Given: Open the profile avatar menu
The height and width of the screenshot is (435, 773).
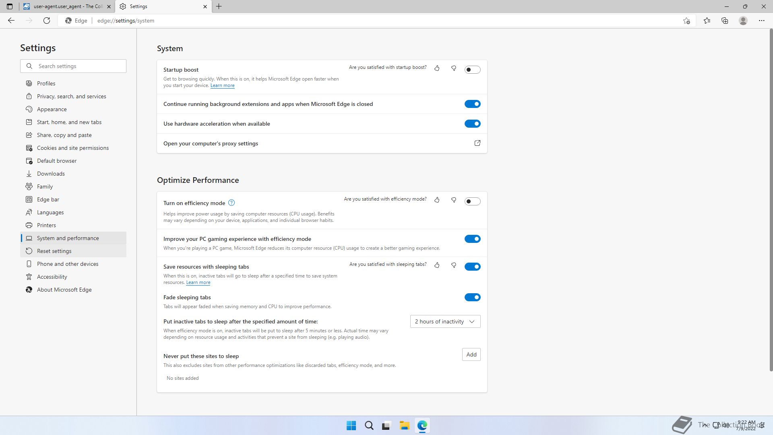Looking at the screenshot, I should click(x=743, y=21).
